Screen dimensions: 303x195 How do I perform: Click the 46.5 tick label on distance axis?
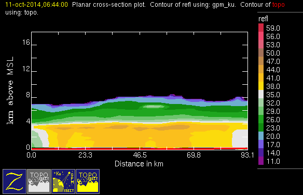tap(140, 155)
